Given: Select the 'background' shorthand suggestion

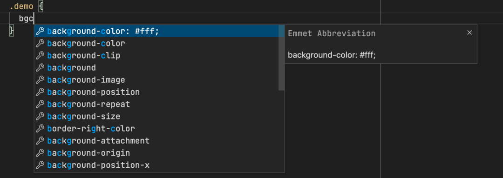Looking at the screenshot, I should pos(156,67).
